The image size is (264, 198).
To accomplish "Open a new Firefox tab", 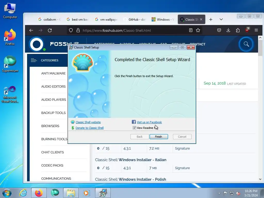I will pyautogui.click(x=211, y=20).
